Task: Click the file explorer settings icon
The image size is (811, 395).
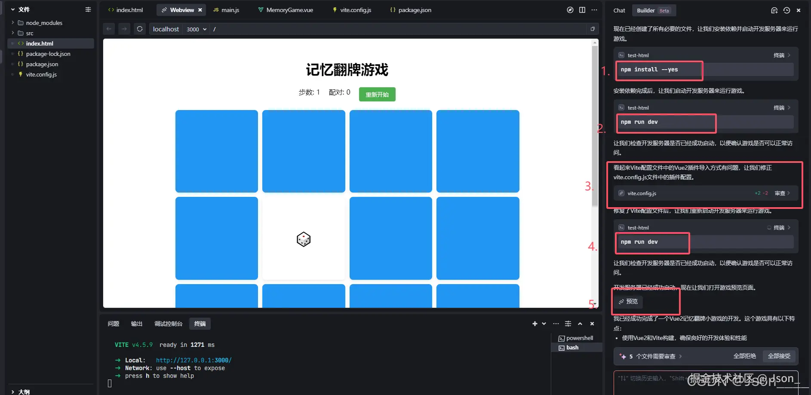Action: coord(88,9)
